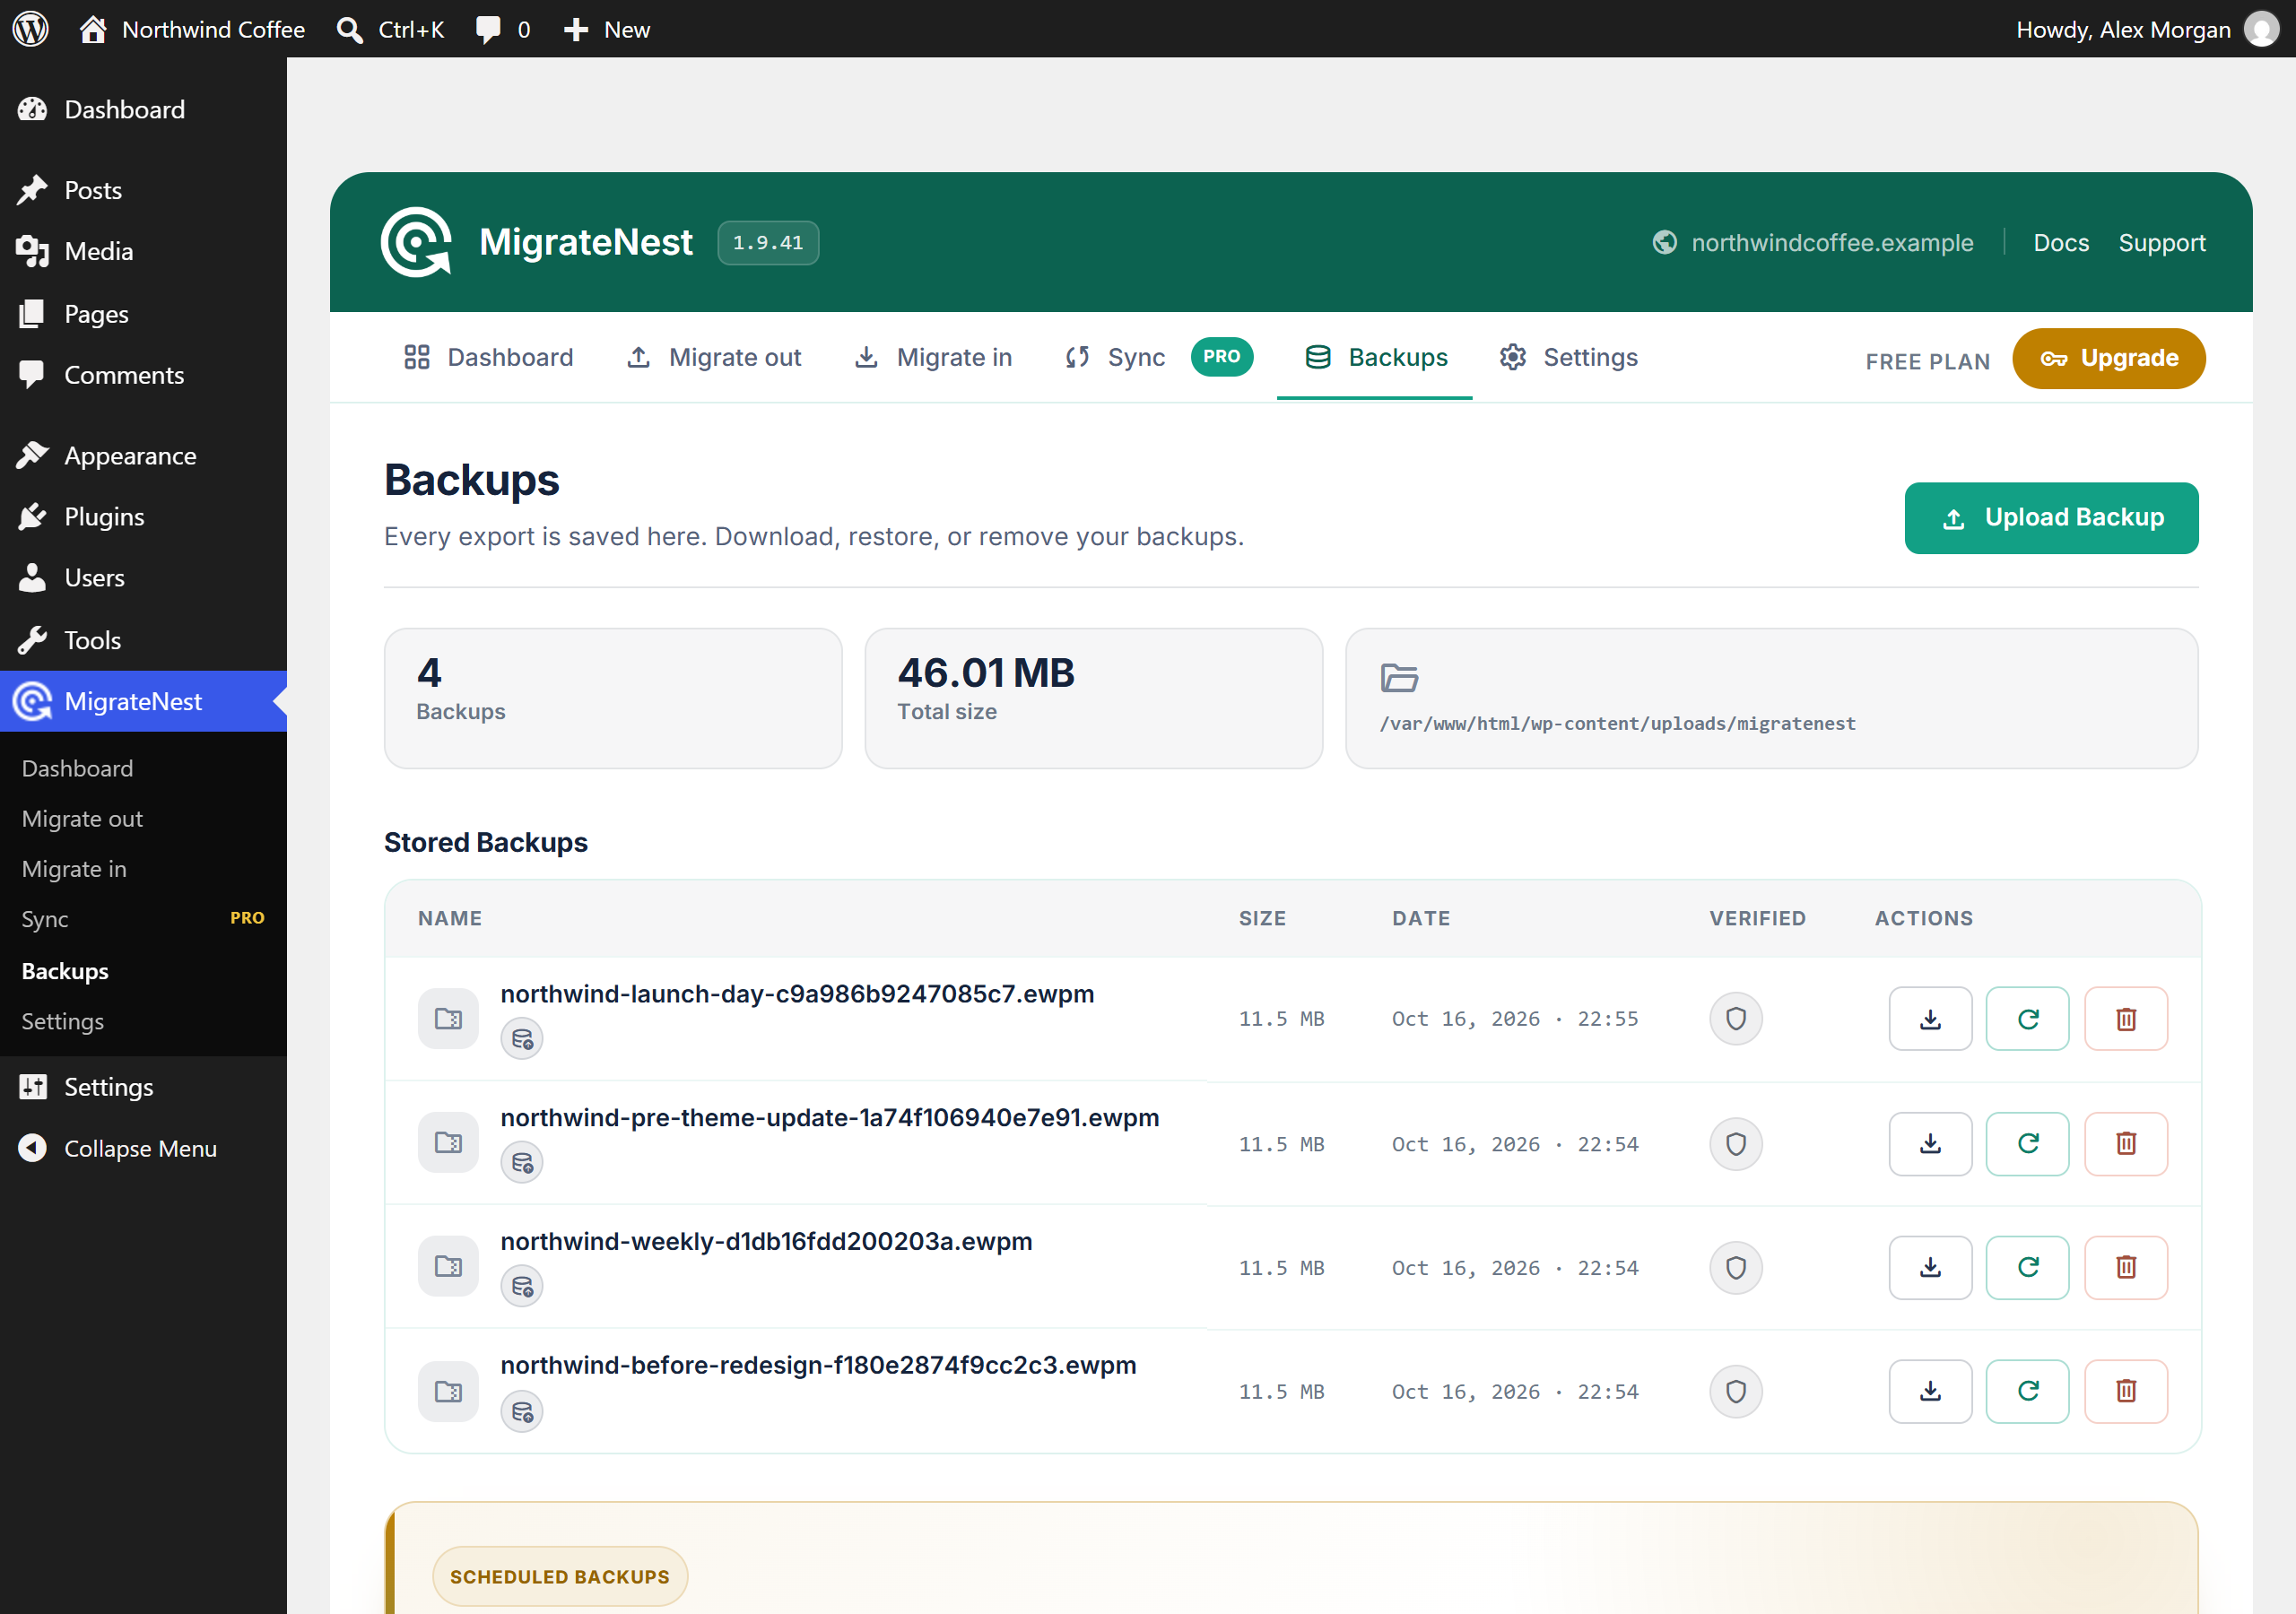
Task: Click the folder icon beside northwind-before-redesign
Action: click(x=448, y=1391)
